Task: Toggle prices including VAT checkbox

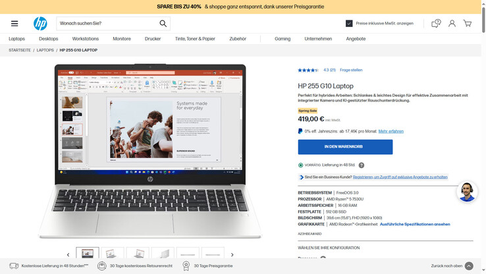Action: click(x=349, y=24)
